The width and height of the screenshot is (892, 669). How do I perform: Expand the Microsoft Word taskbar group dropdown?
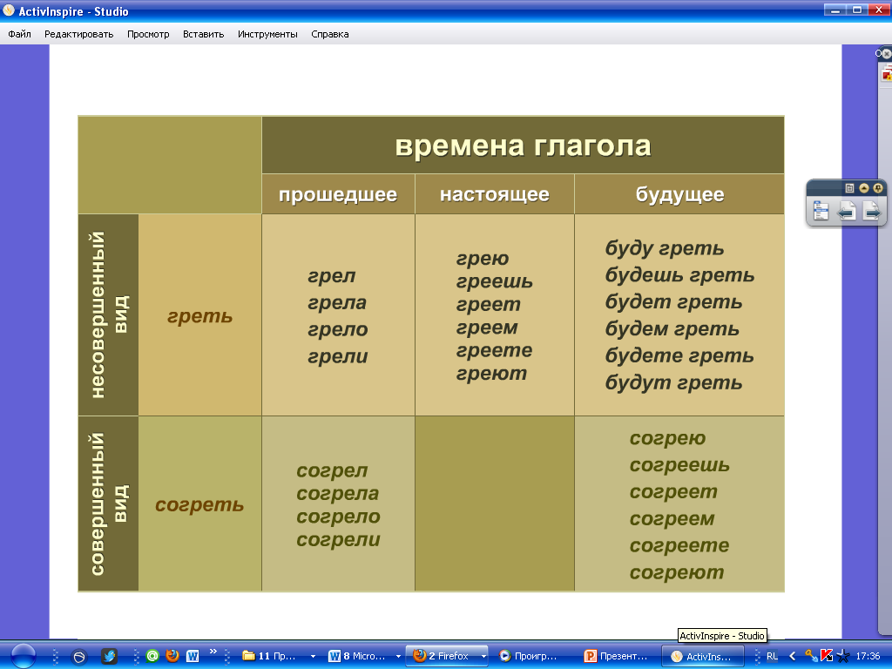click(x=399, y=656)
